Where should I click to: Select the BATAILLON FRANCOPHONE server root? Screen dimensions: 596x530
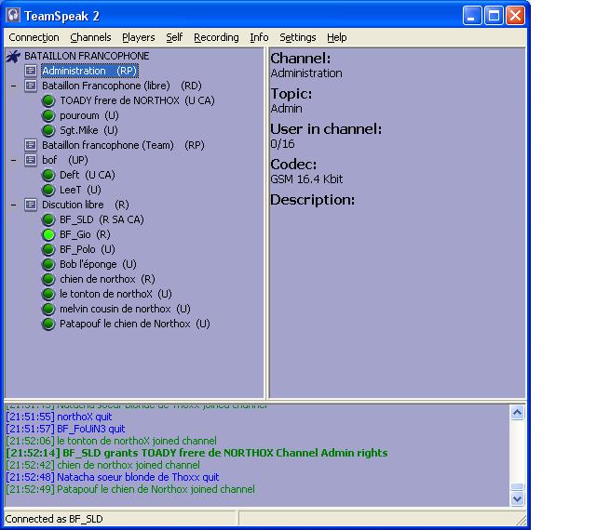click(x=87, y=56)
